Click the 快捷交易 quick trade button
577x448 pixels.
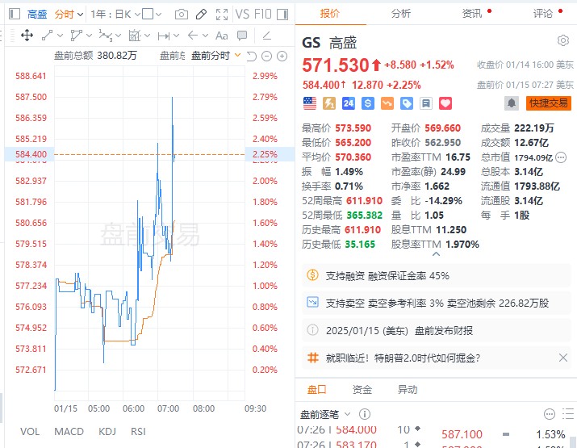pos(549,103)
